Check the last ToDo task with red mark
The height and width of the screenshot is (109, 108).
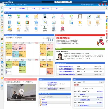click(76, 106)
